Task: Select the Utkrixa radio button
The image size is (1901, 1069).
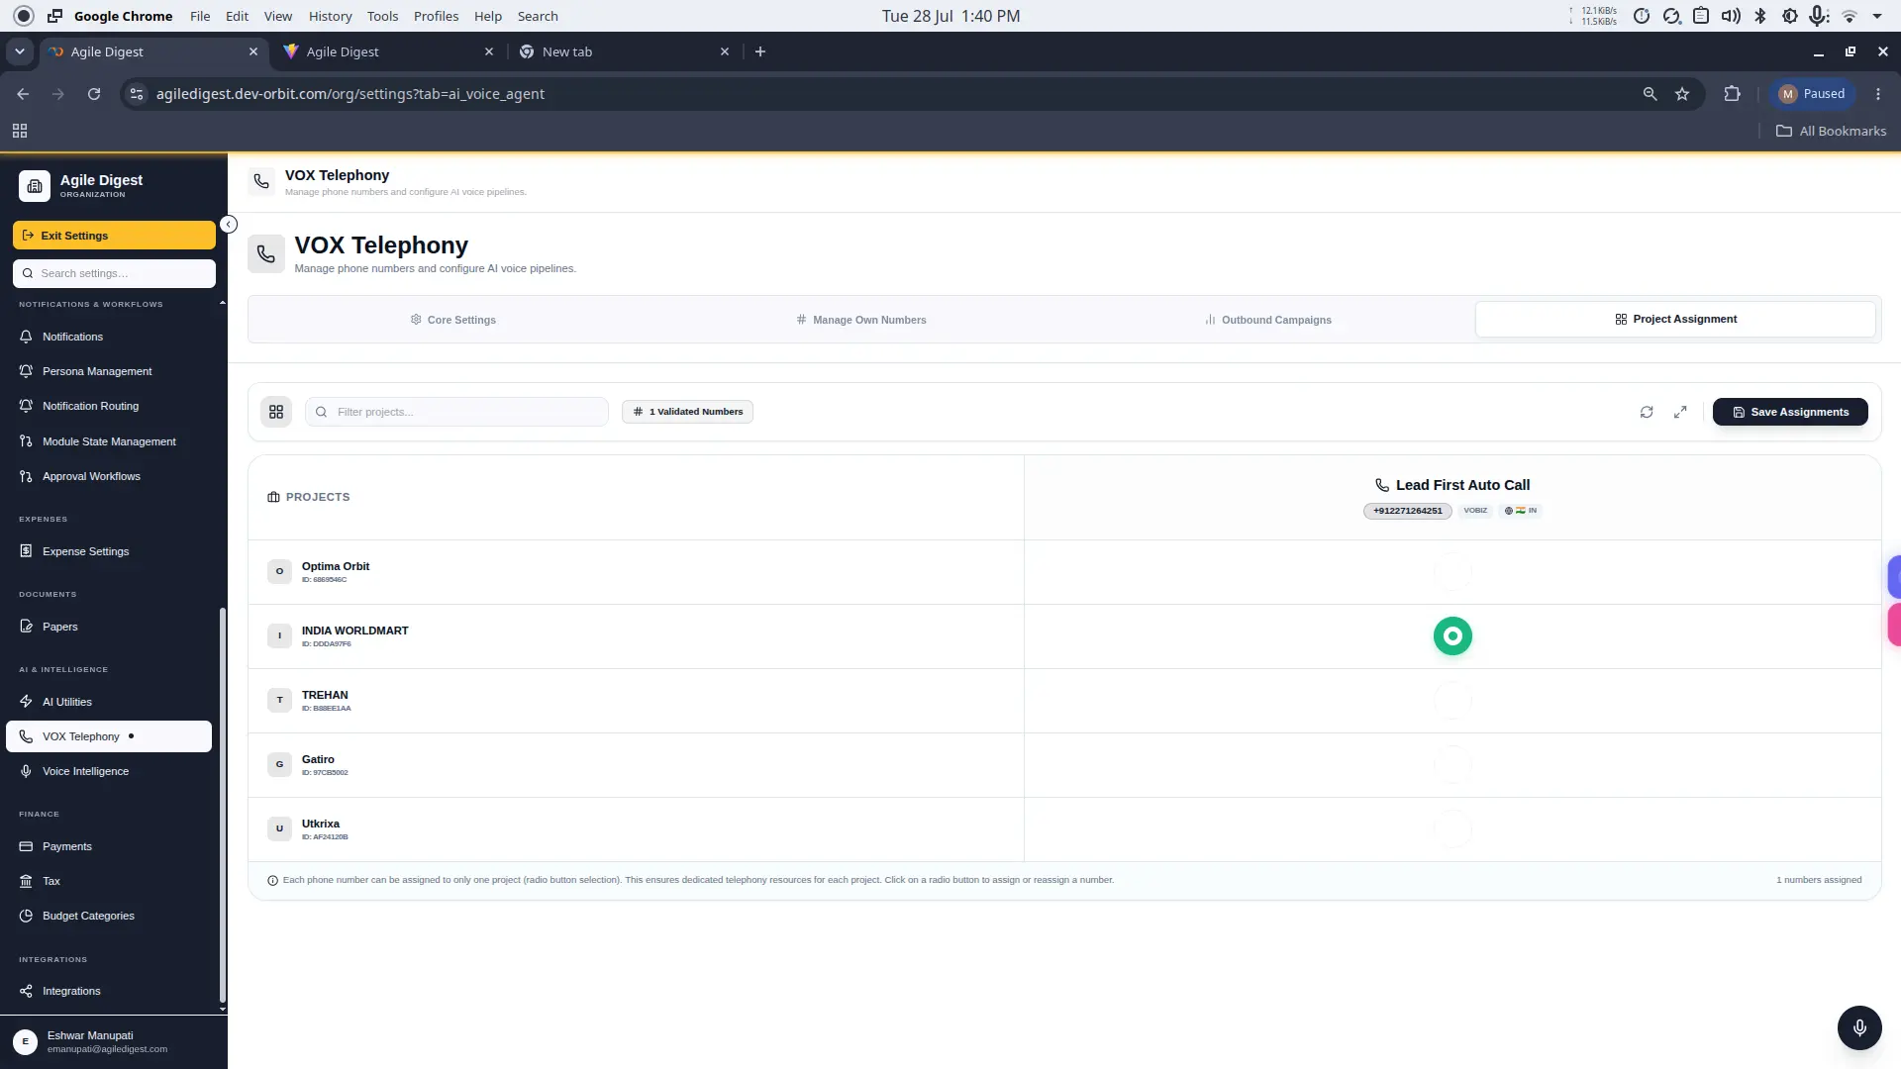Action: pyautogui.click(x=1452, y=829)
